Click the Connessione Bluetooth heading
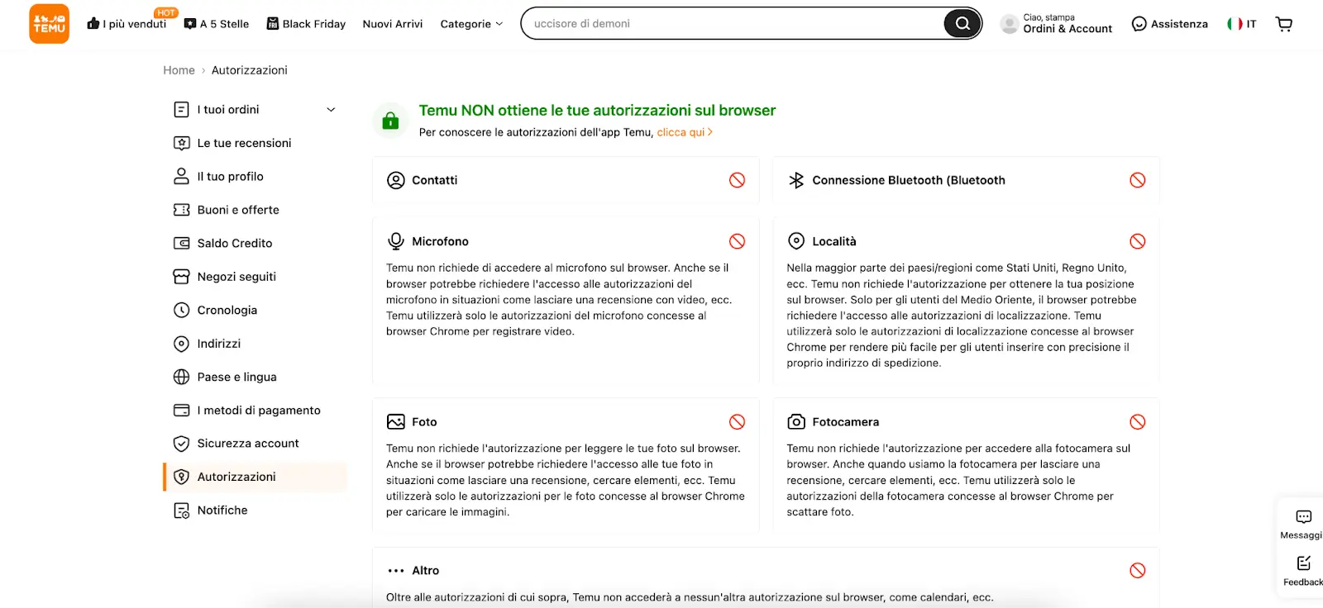This screenshot has height=608, width=1323. pyautogui.click(x=909, y=180)
